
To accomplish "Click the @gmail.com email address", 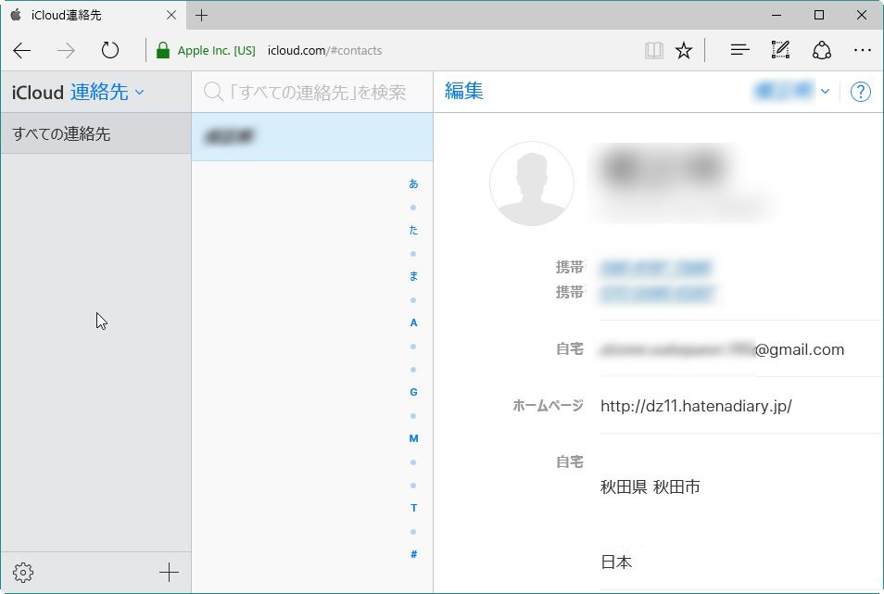I will pyautogui.click(x=723, y=349).
